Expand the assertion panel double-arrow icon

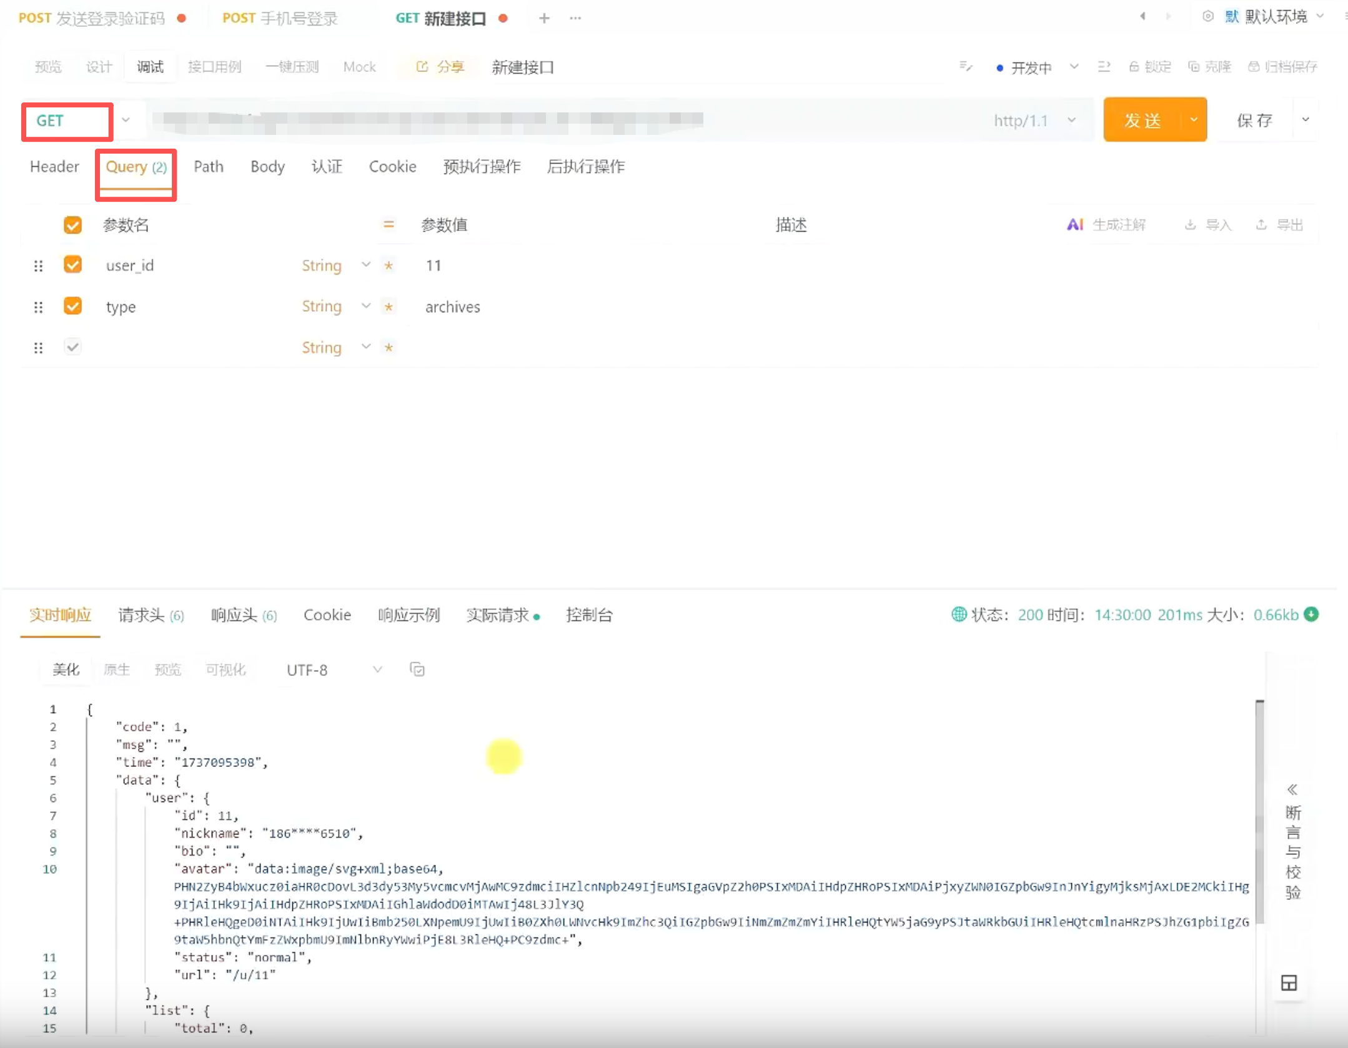[x=1292, y=789]
